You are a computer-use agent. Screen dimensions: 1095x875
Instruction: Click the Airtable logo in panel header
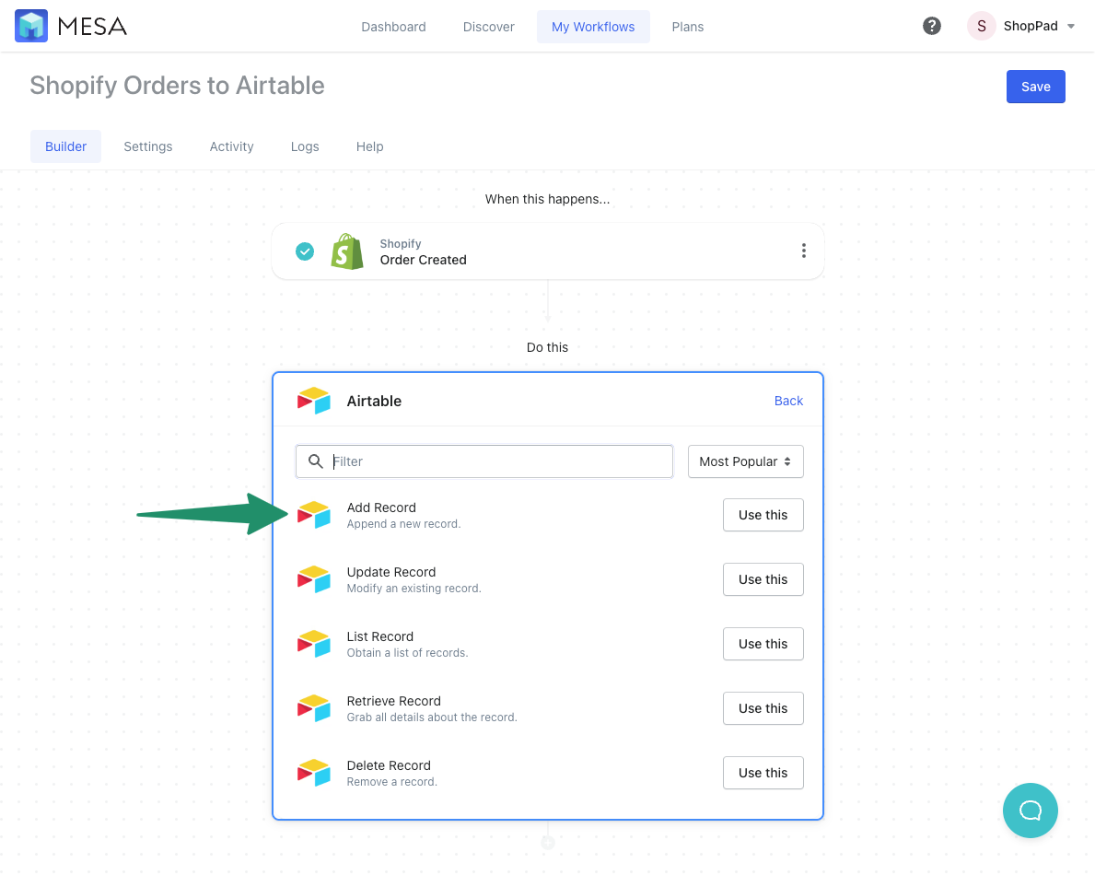click(313, 401)
